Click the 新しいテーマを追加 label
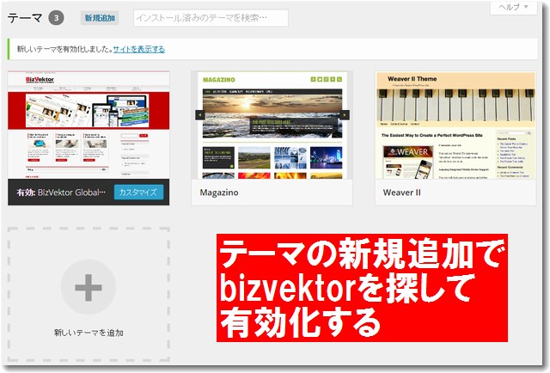 pos(89,333)
